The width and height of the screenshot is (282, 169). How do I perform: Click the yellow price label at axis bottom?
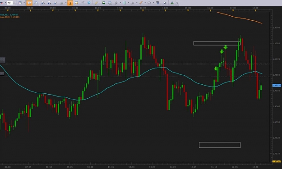277,161
